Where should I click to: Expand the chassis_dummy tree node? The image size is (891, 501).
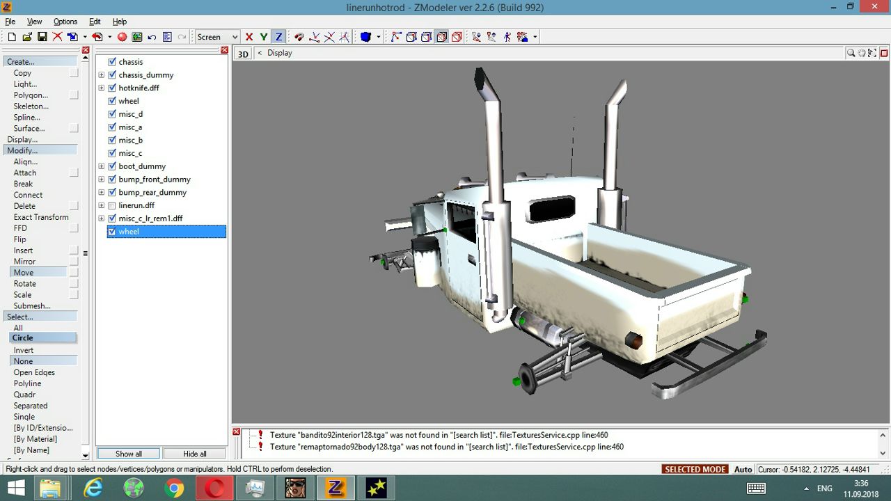click(102, 75)
